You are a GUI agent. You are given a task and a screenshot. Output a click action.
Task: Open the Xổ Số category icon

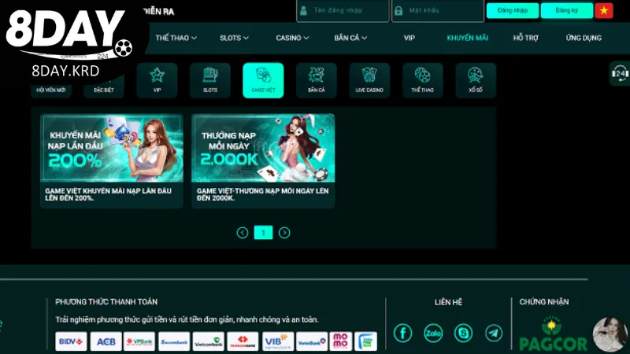point(476,80)
